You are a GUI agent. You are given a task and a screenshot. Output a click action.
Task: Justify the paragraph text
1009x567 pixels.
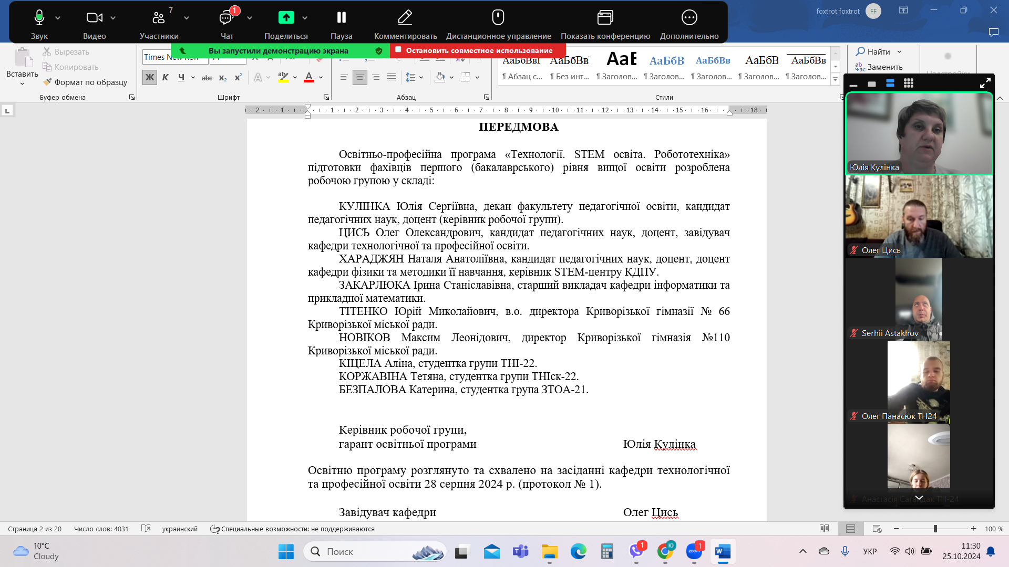(392, 77)
